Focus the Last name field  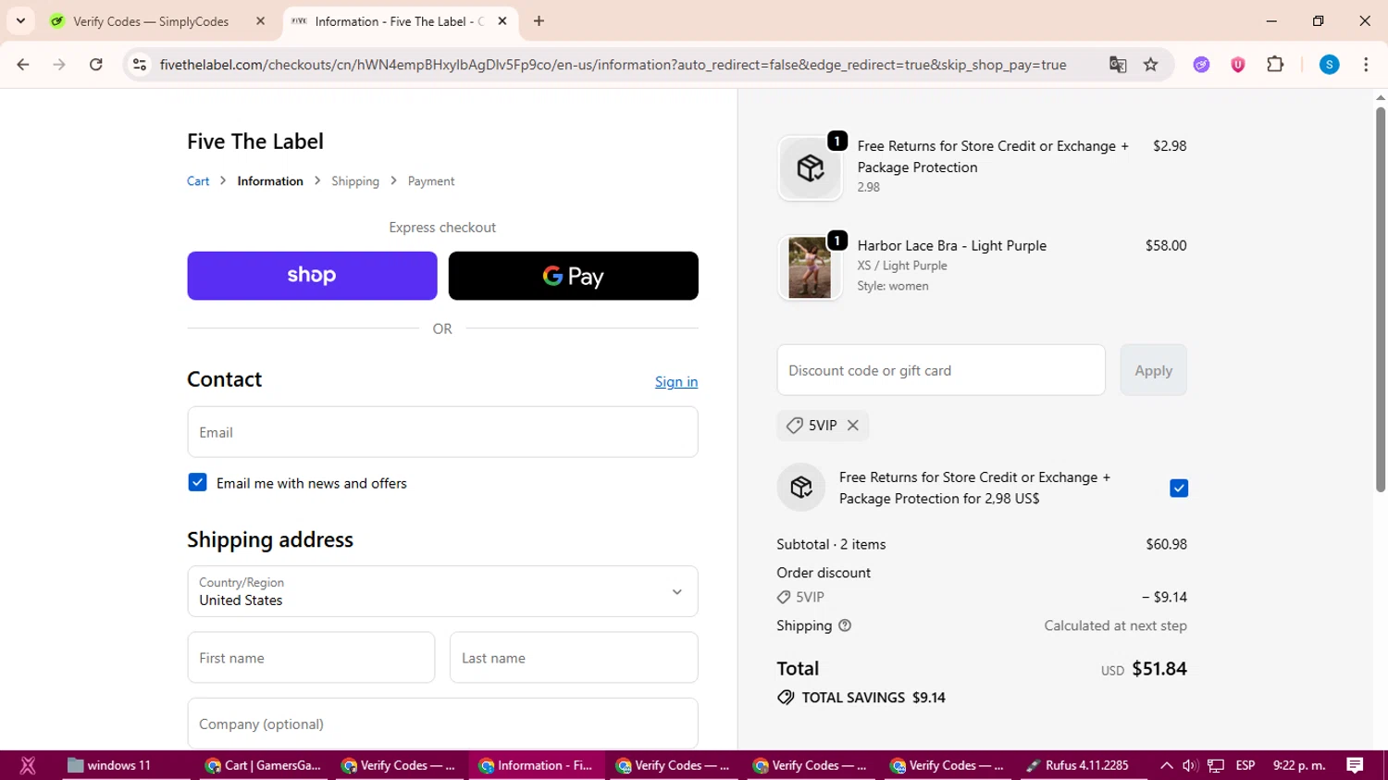pos(574,658)
